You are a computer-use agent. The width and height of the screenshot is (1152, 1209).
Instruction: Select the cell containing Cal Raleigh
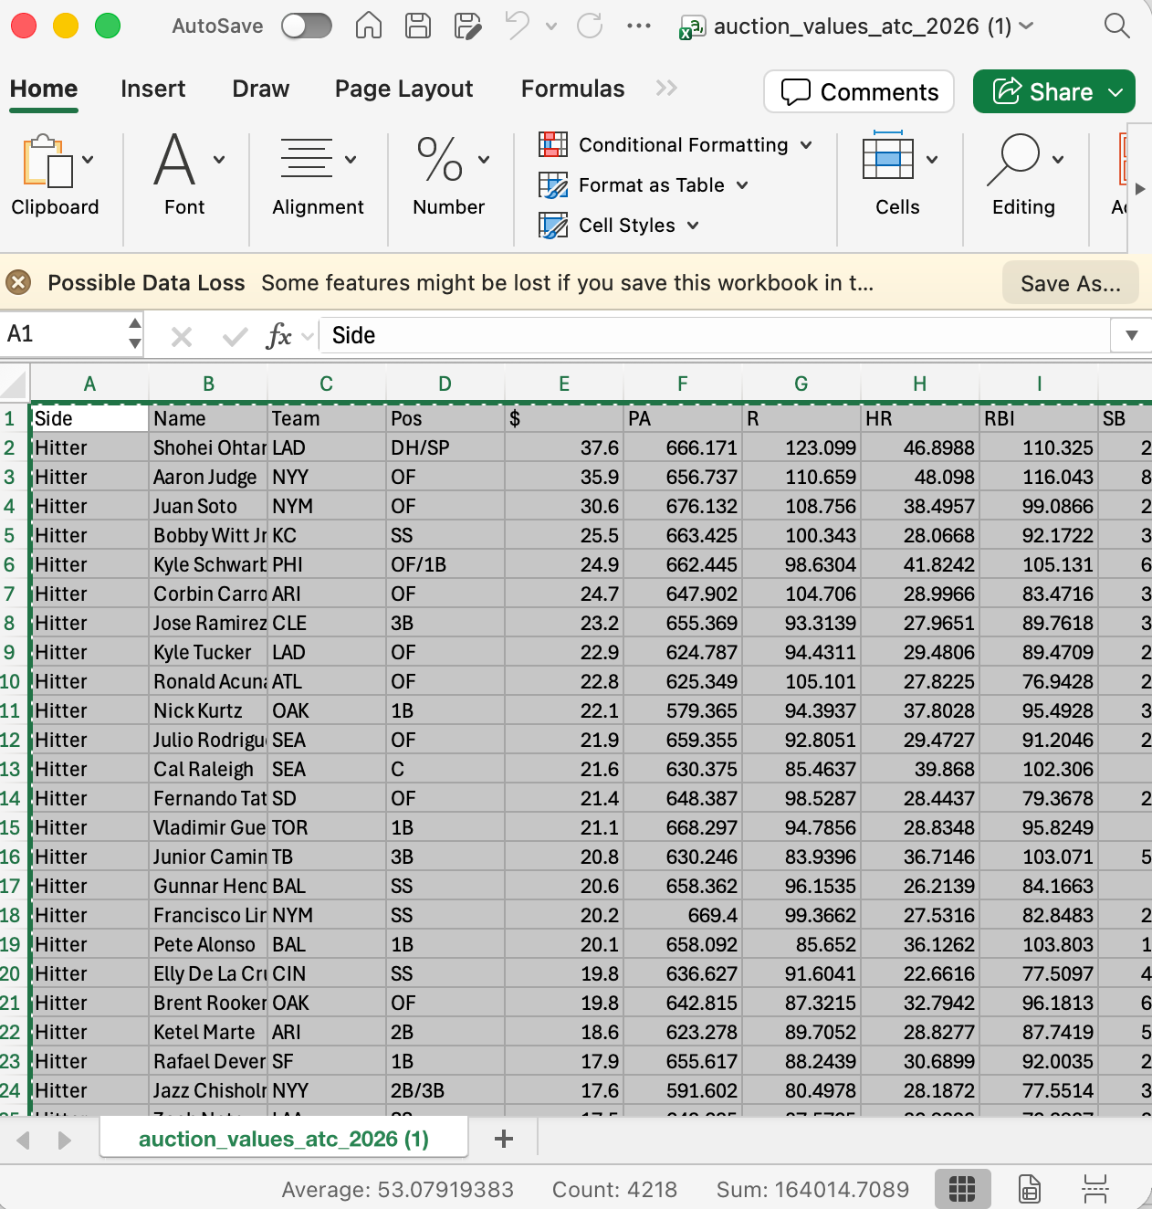(208, 769)
